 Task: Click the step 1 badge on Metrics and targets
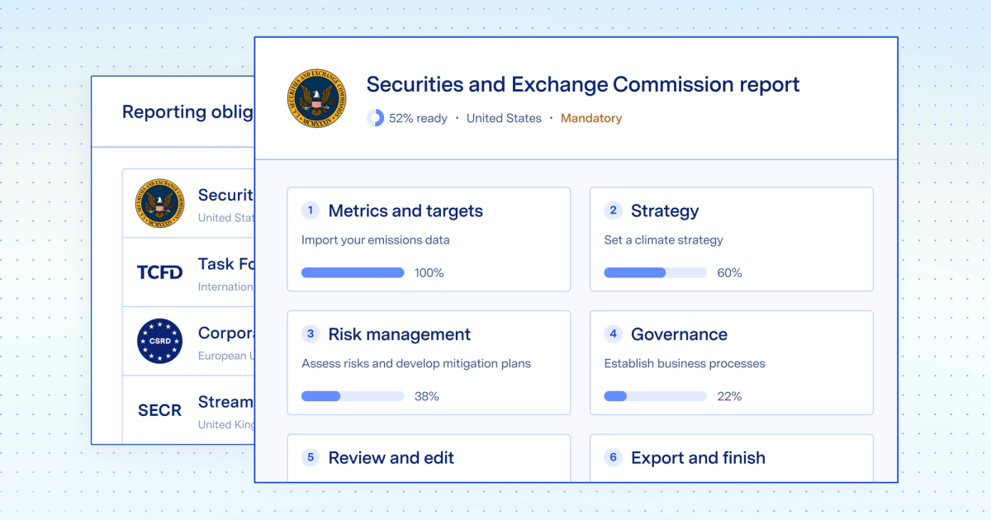310,210
